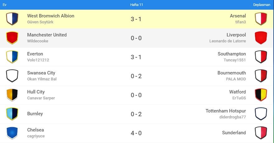Viewport: 274px width, 143px height.
Task: Open manager profile Güven Soytürk
Action: coord(40,22)
